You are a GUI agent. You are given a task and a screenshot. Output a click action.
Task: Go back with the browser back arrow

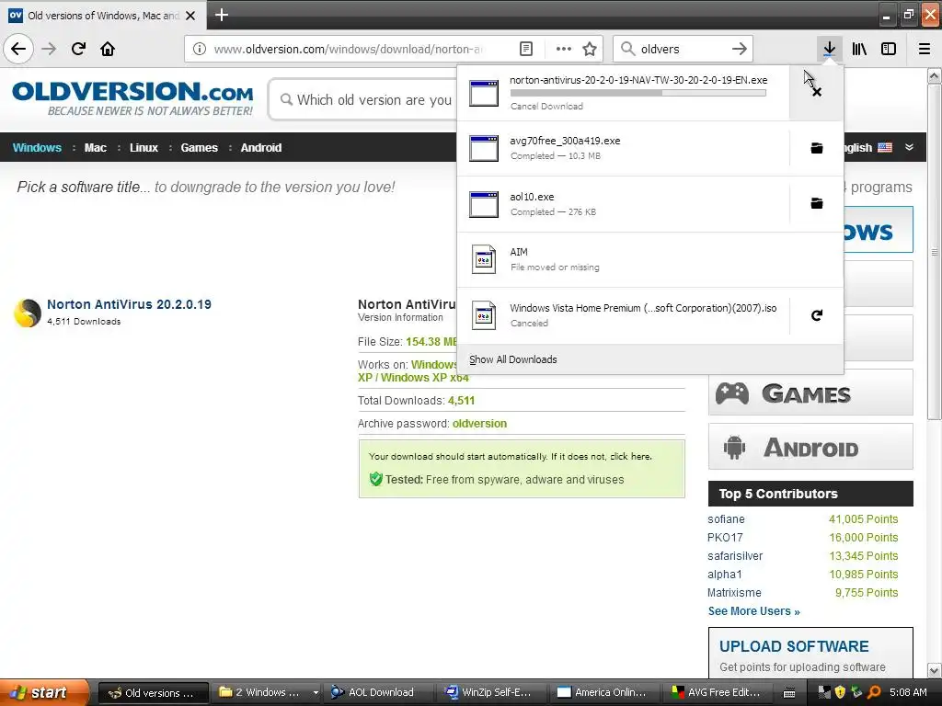[18, 49]
